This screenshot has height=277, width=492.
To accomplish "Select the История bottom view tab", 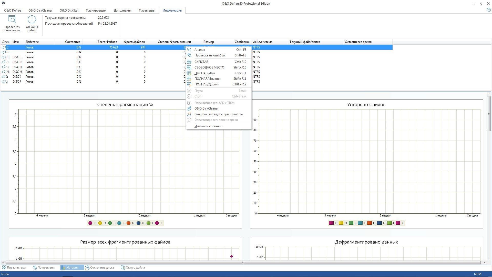I will 72,268.
